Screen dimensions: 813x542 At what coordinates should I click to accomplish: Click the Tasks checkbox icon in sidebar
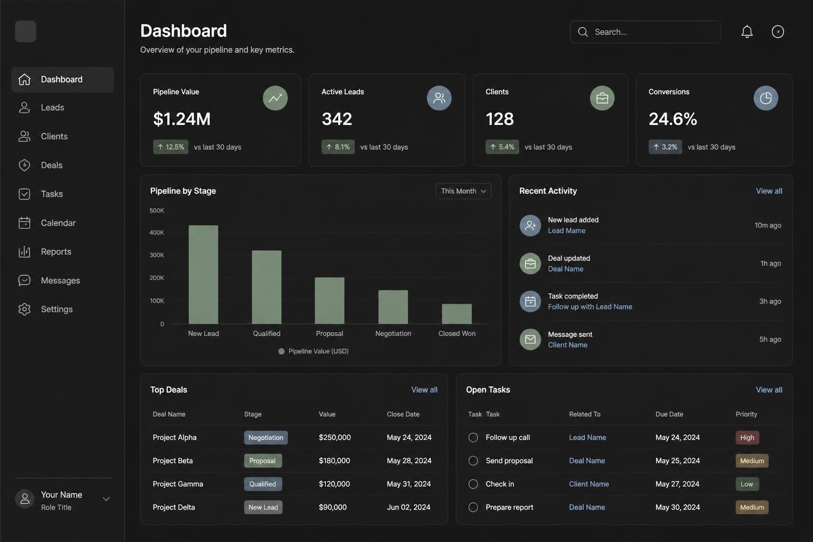pos(24,194)
